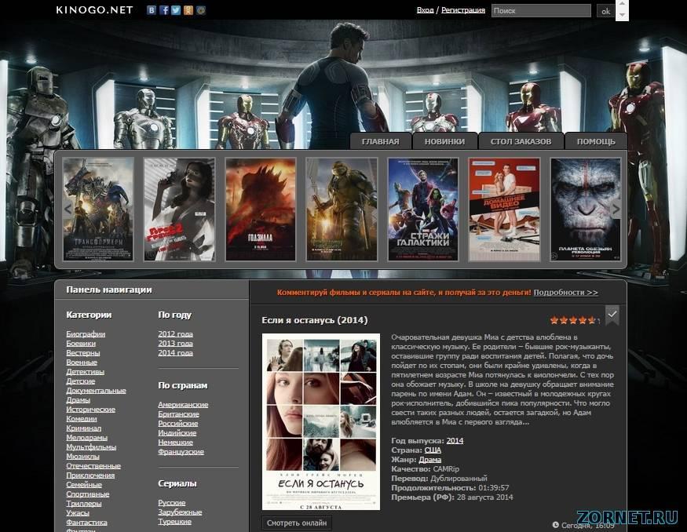Click the Смотреть онлайн button

(297, 523)
